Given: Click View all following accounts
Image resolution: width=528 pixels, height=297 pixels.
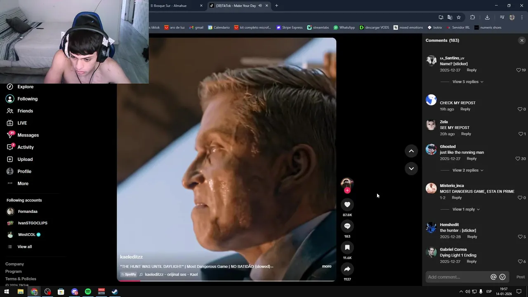Looking at the screenshot, I should pyautogui.click(x=24, y=247).
